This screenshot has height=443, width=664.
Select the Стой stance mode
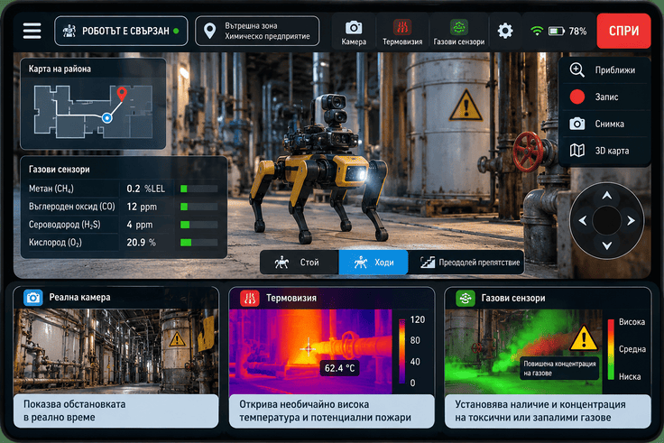[x=300, y=263]
